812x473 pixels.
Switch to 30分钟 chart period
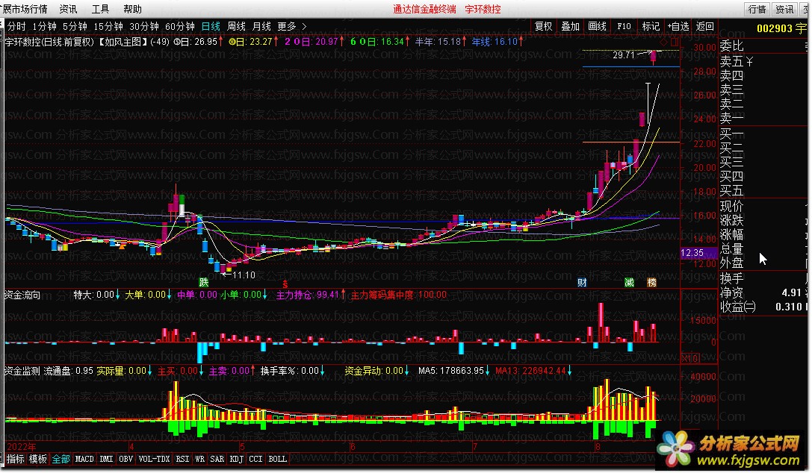point(143,26)
